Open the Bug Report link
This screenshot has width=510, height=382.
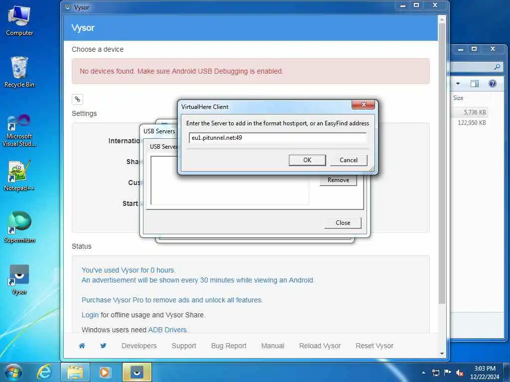[x=229, y=346]
